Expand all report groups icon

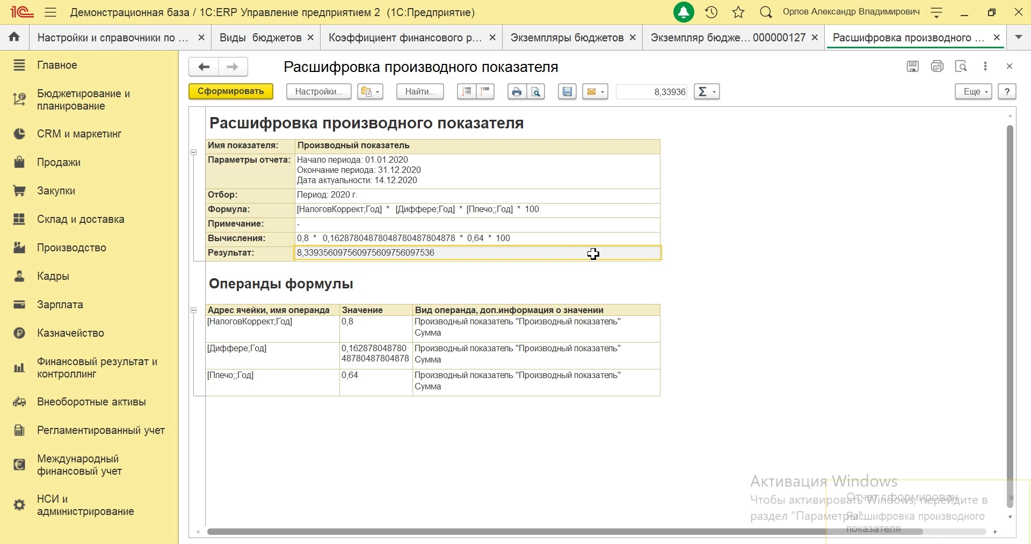(x=467, y=92)
